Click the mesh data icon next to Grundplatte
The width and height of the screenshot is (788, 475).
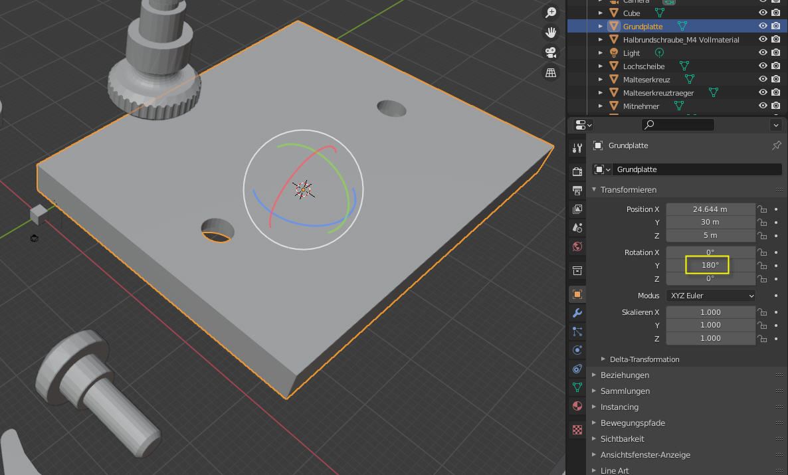[682, 26]
